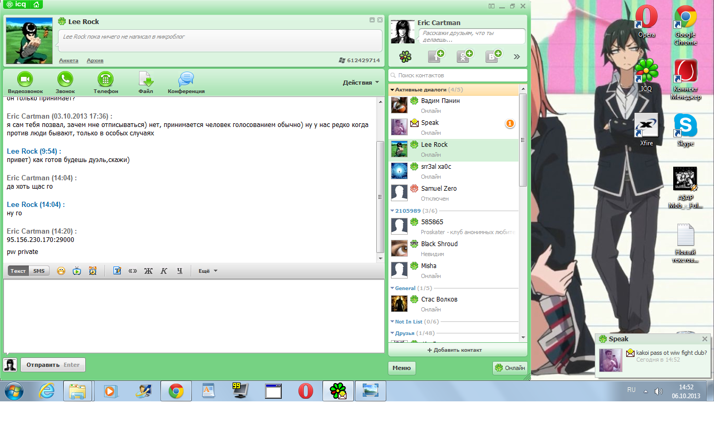Open chat with Вадим Панин

click(x=454, y=106)
